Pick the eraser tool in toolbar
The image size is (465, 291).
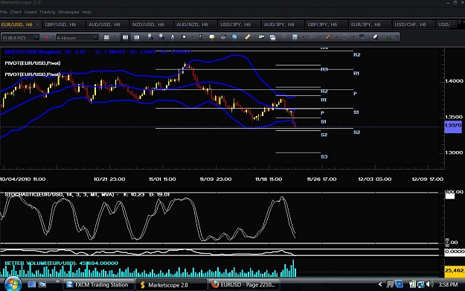(376, 37)
